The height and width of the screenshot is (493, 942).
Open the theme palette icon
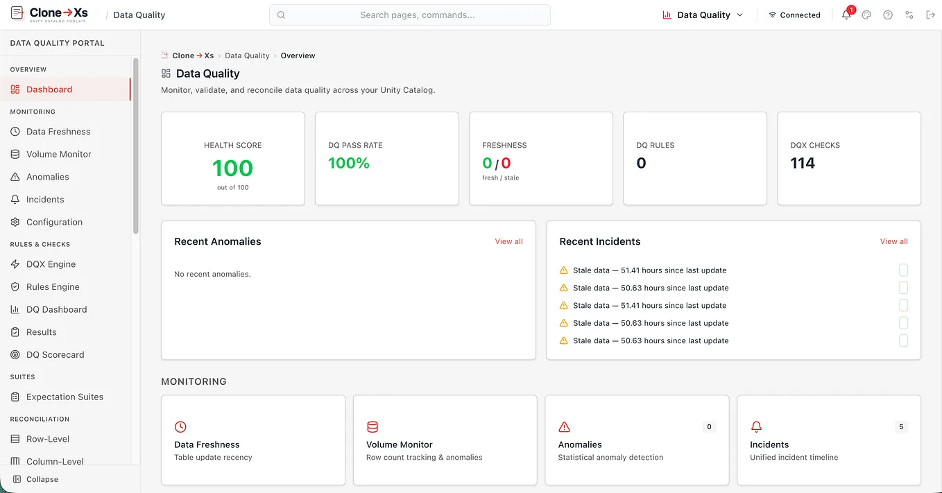866,15
